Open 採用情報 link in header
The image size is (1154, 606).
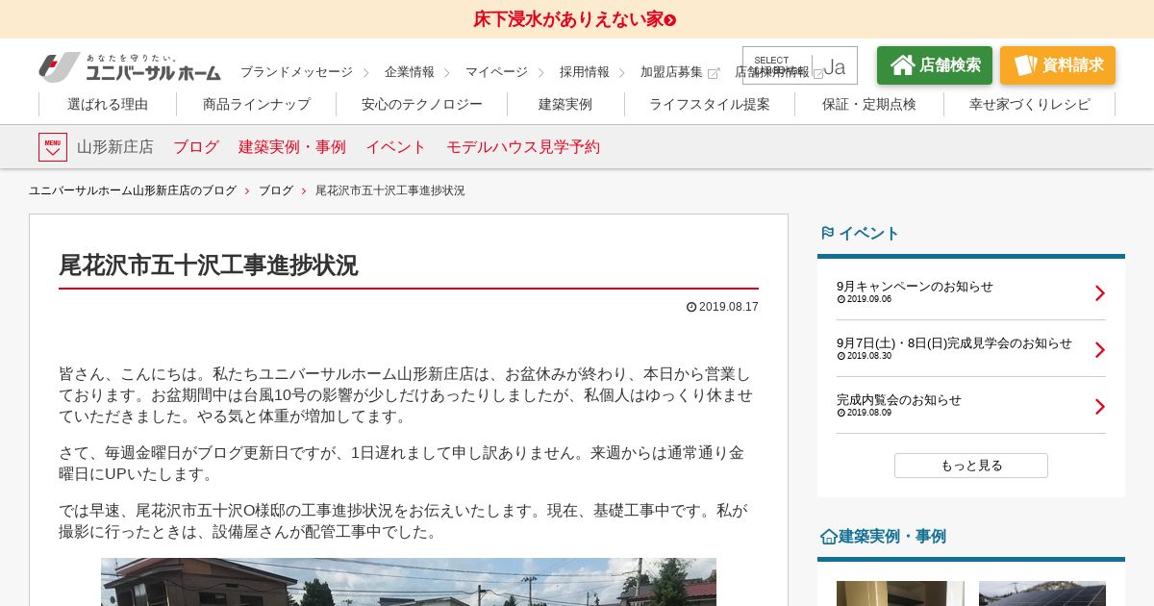tap(585, 72)
